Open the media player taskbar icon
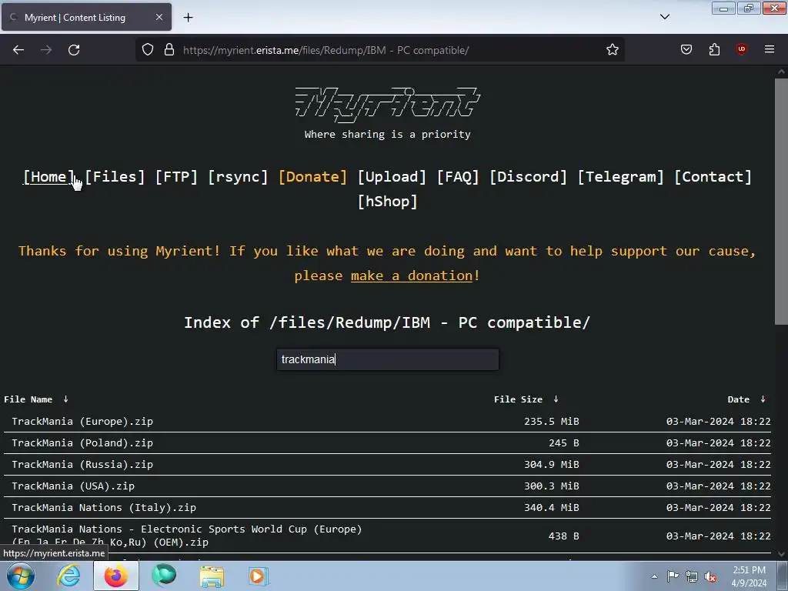The image size is (788, 591). tap(259, 576)
